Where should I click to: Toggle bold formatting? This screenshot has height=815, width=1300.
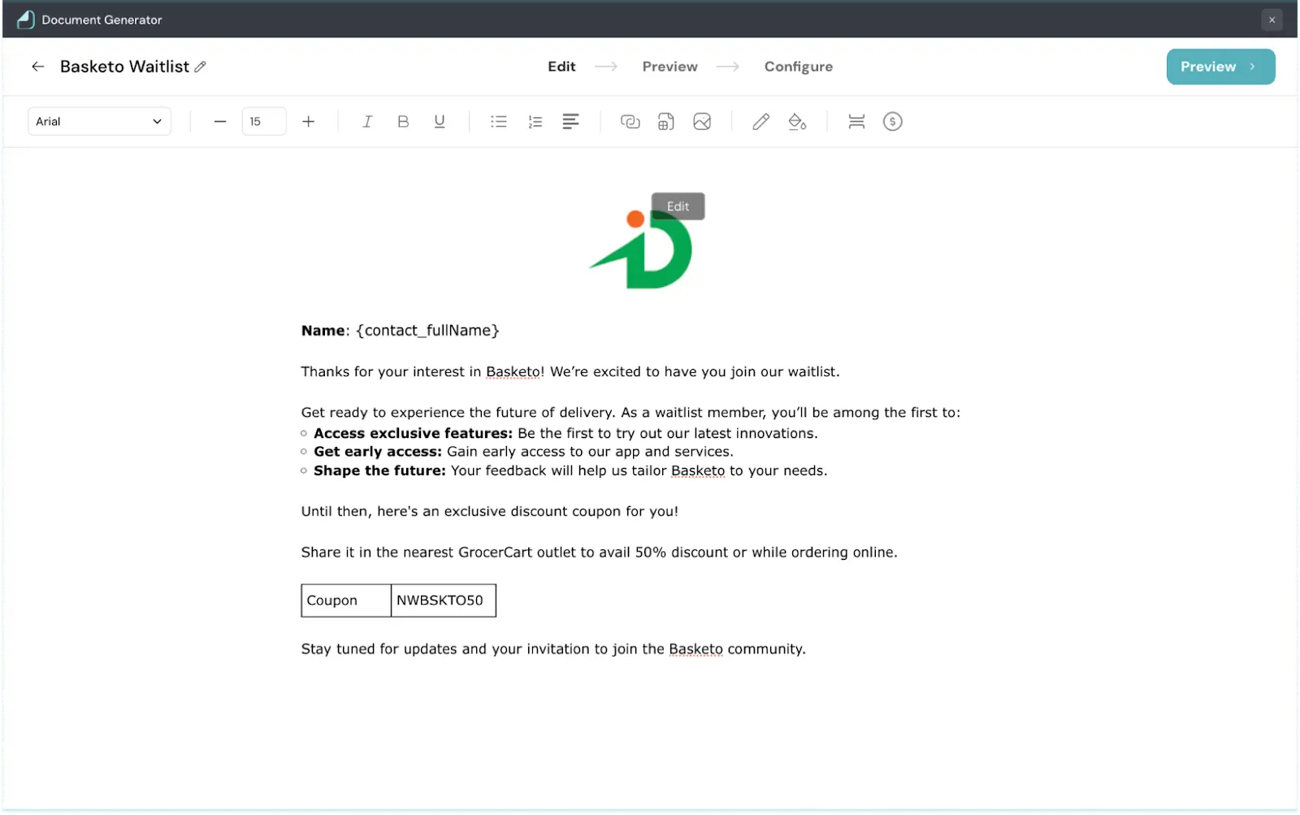(x=403, y=122)
